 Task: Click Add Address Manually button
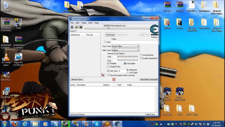pyautogui.click(x=149, y=79)
